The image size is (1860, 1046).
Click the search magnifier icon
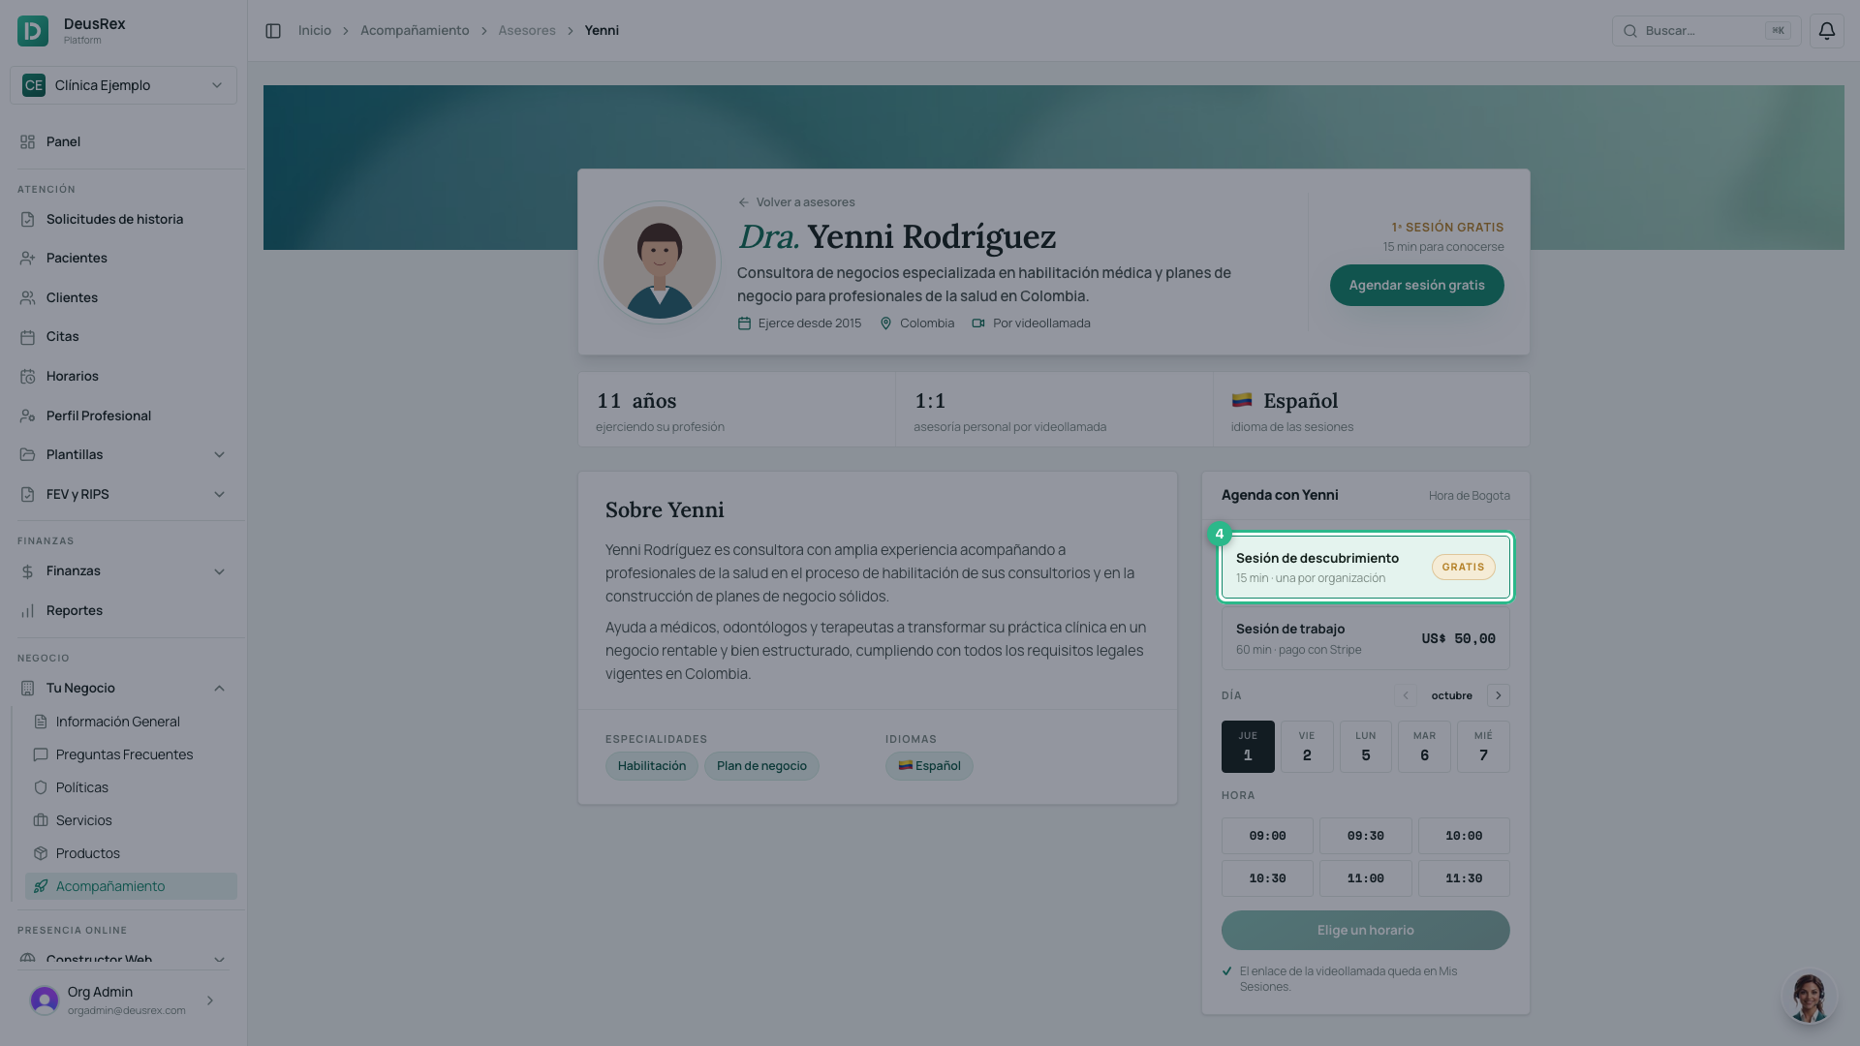point(1630,31)
